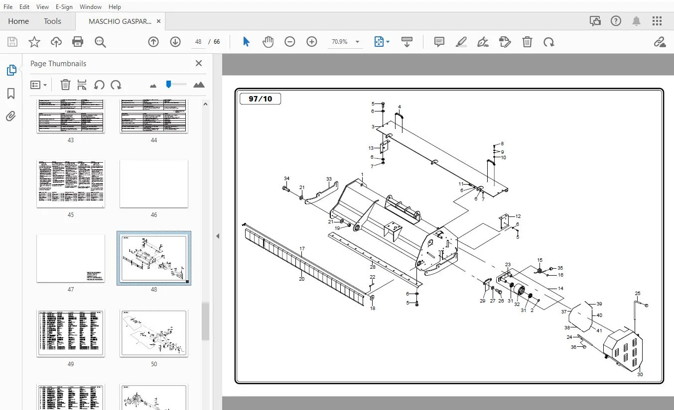Select page 50 thumbnail
Viewport: 674px width, 410px height.
coord(154,333)
